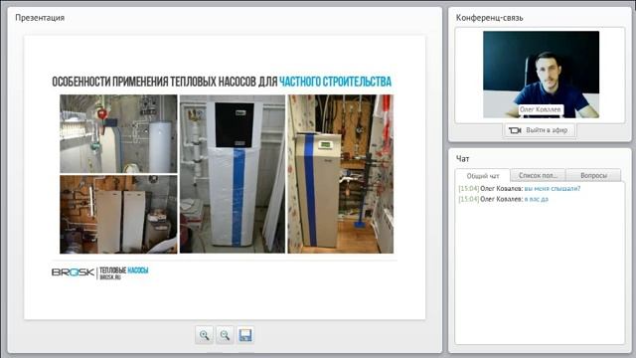Zoom in on the presentation slide
This screenshot has width=636, height=358.
tap(204, 335)
